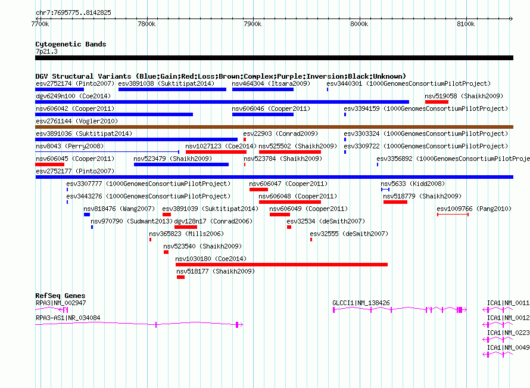Image resolution: width=530 pixels, height=388 pixels.
Task: Select the long nsv1030180 (Coe2014) red bar
Action: [282, 265]
